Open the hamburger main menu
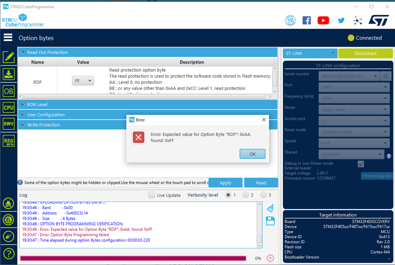 8,37
